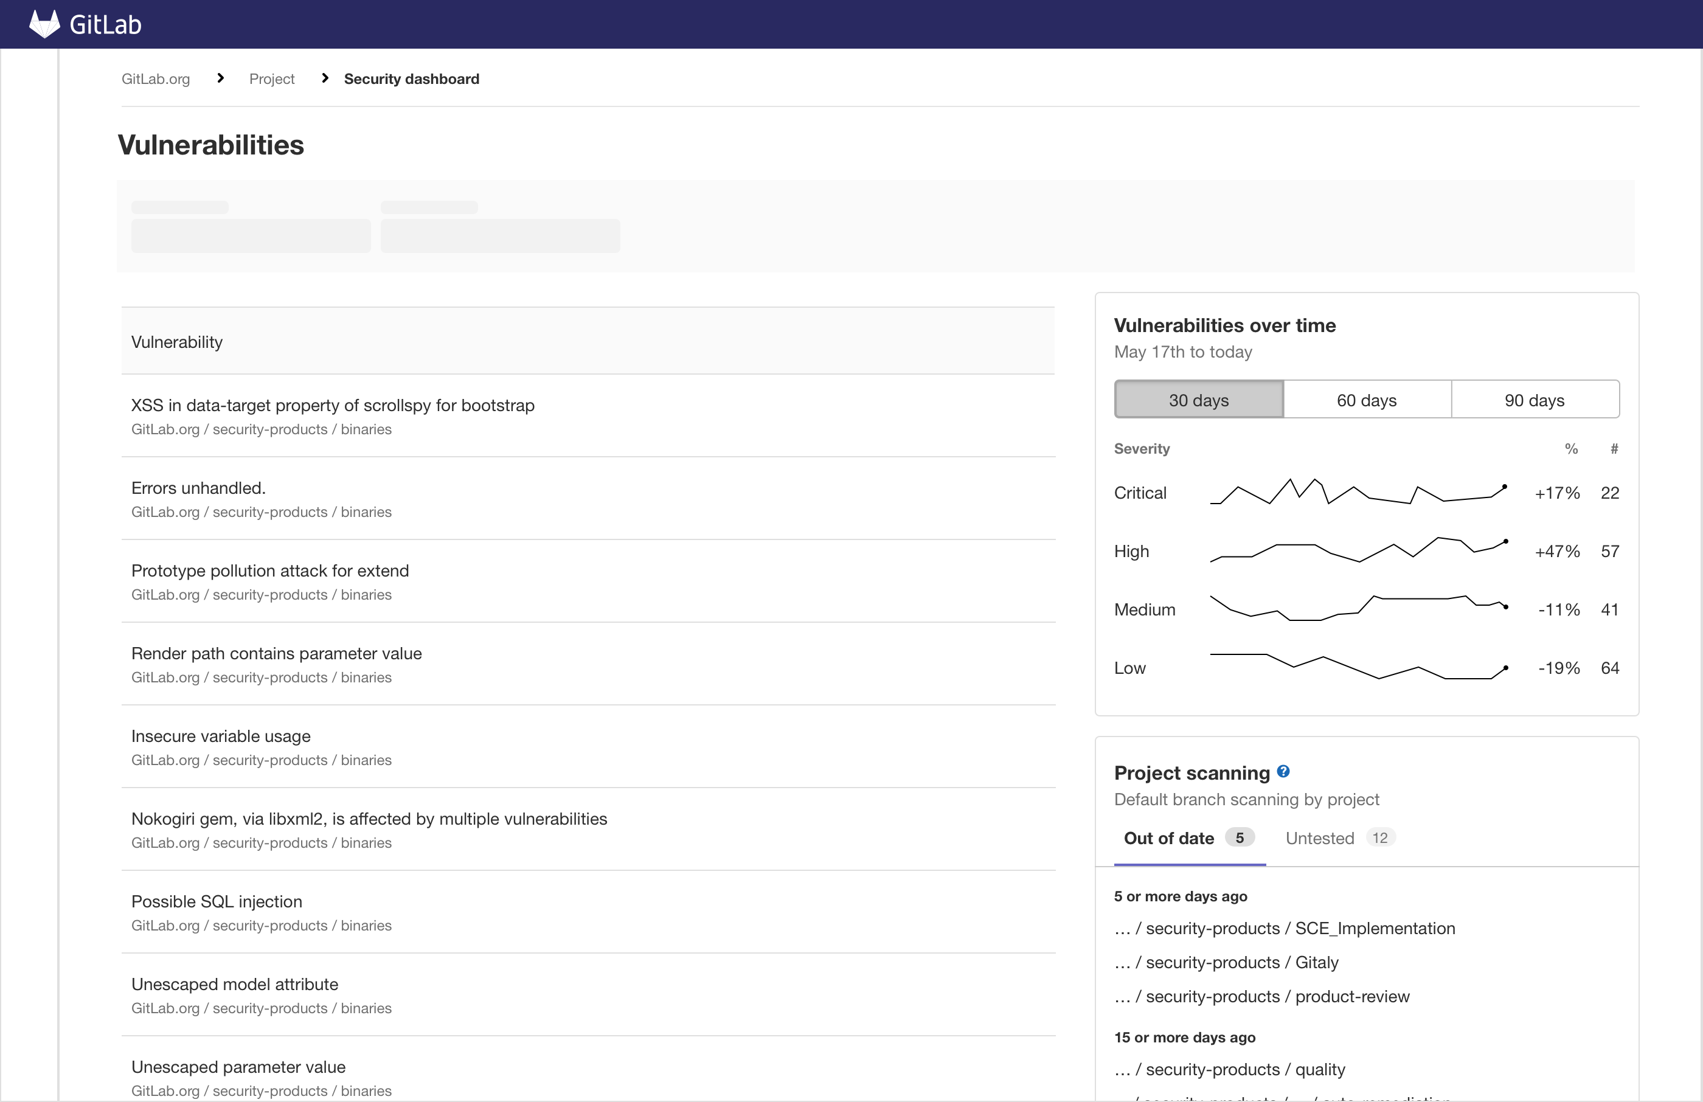Click the High +47% value
1703x1102 pixels.
coord(1557,552)
